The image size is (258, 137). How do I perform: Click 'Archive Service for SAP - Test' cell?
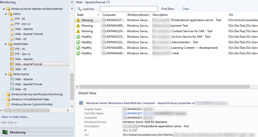pos(191,37)
